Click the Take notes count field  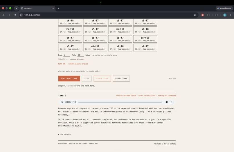click(80, 55)
